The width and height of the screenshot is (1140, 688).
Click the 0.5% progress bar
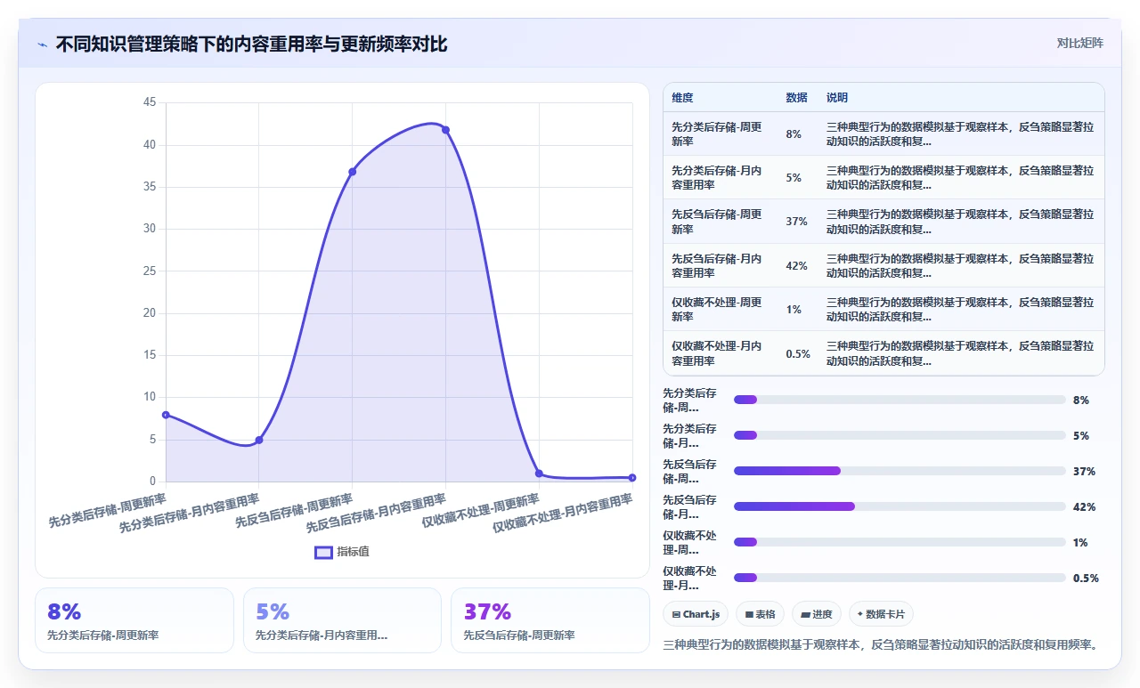point(900,578)
